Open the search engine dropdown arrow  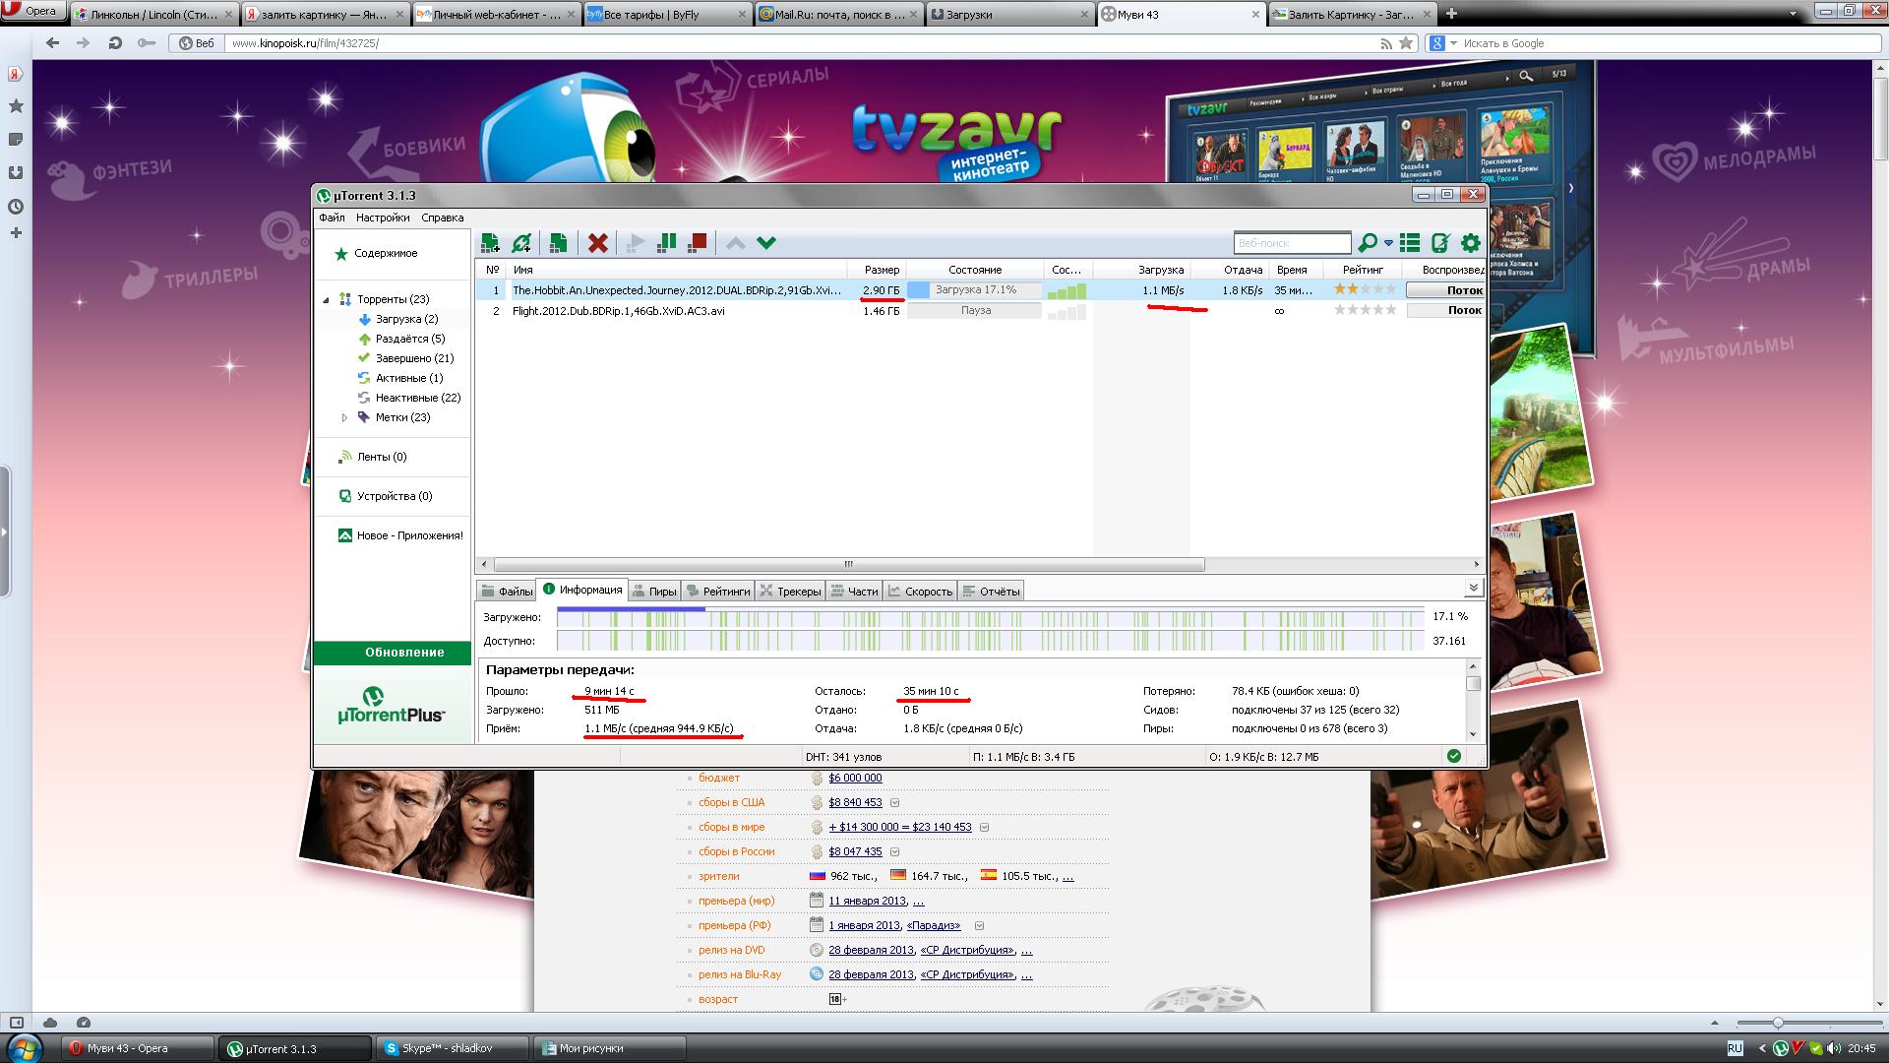pos(1388,243)
